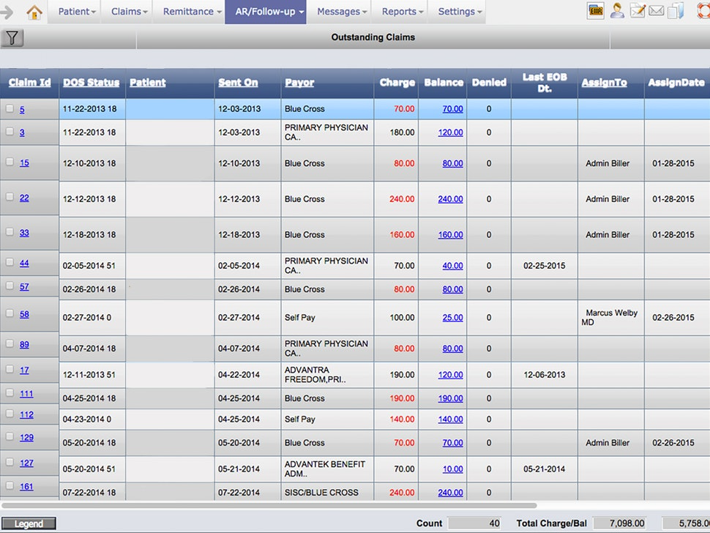Open the home icon
710x533 pixels.
point(34,12)
